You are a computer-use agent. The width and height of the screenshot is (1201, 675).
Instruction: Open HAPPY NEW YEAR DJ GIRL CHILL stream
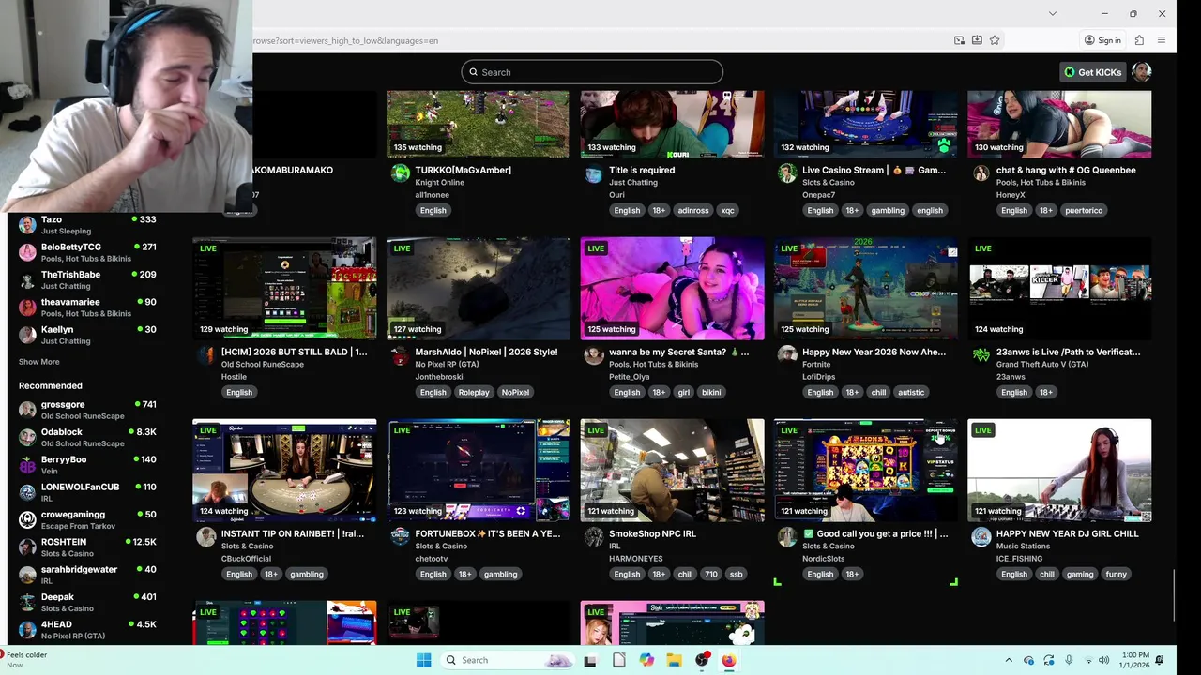coord(1059,470)
